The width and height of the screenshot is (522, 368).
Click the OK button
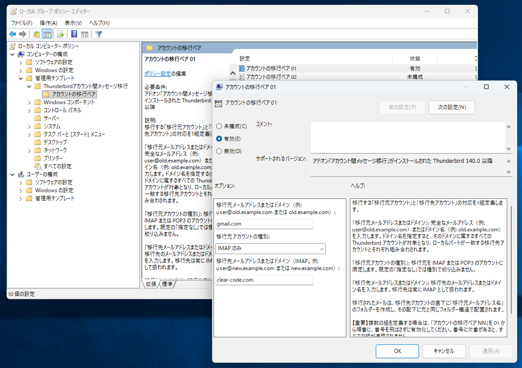[x=398, y=351]
